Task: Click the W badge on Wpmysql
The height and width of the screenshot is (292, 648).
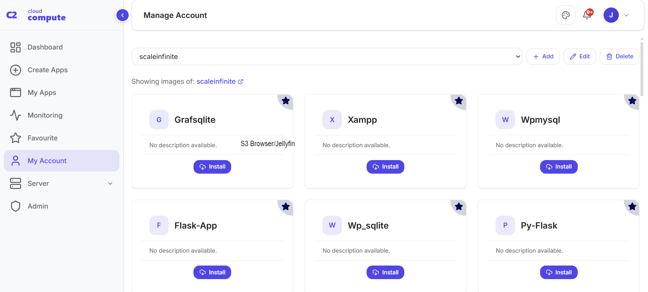Action: click(x=505, y=120)
